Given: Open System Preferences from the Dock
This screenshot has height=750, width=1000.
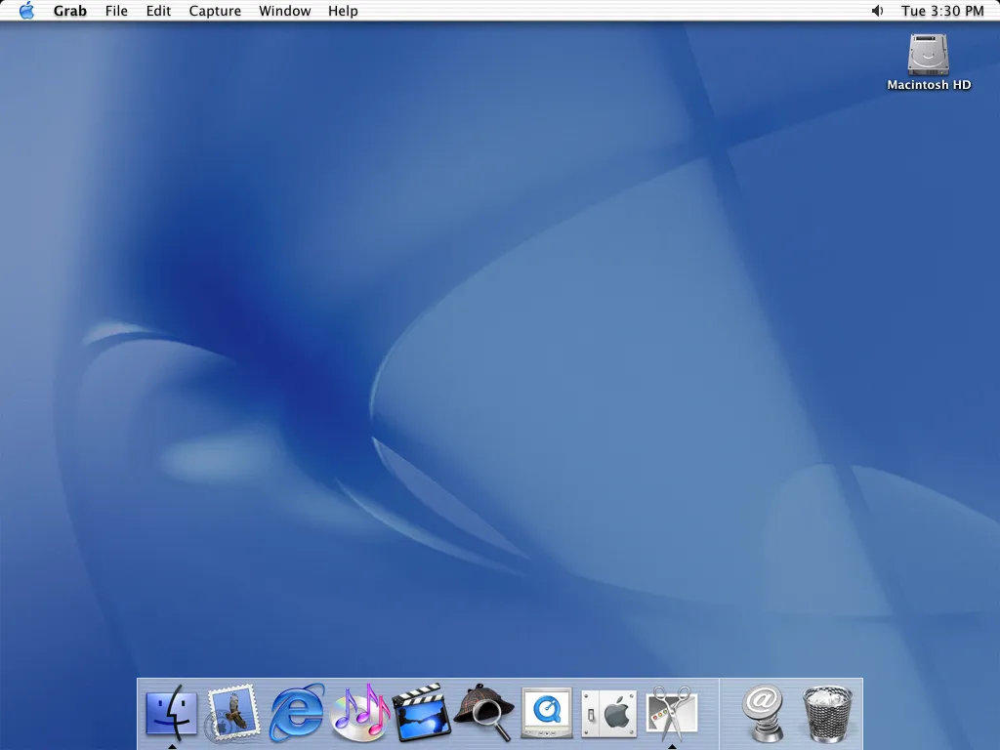Looking at the screenshot, I should point(607,711).
